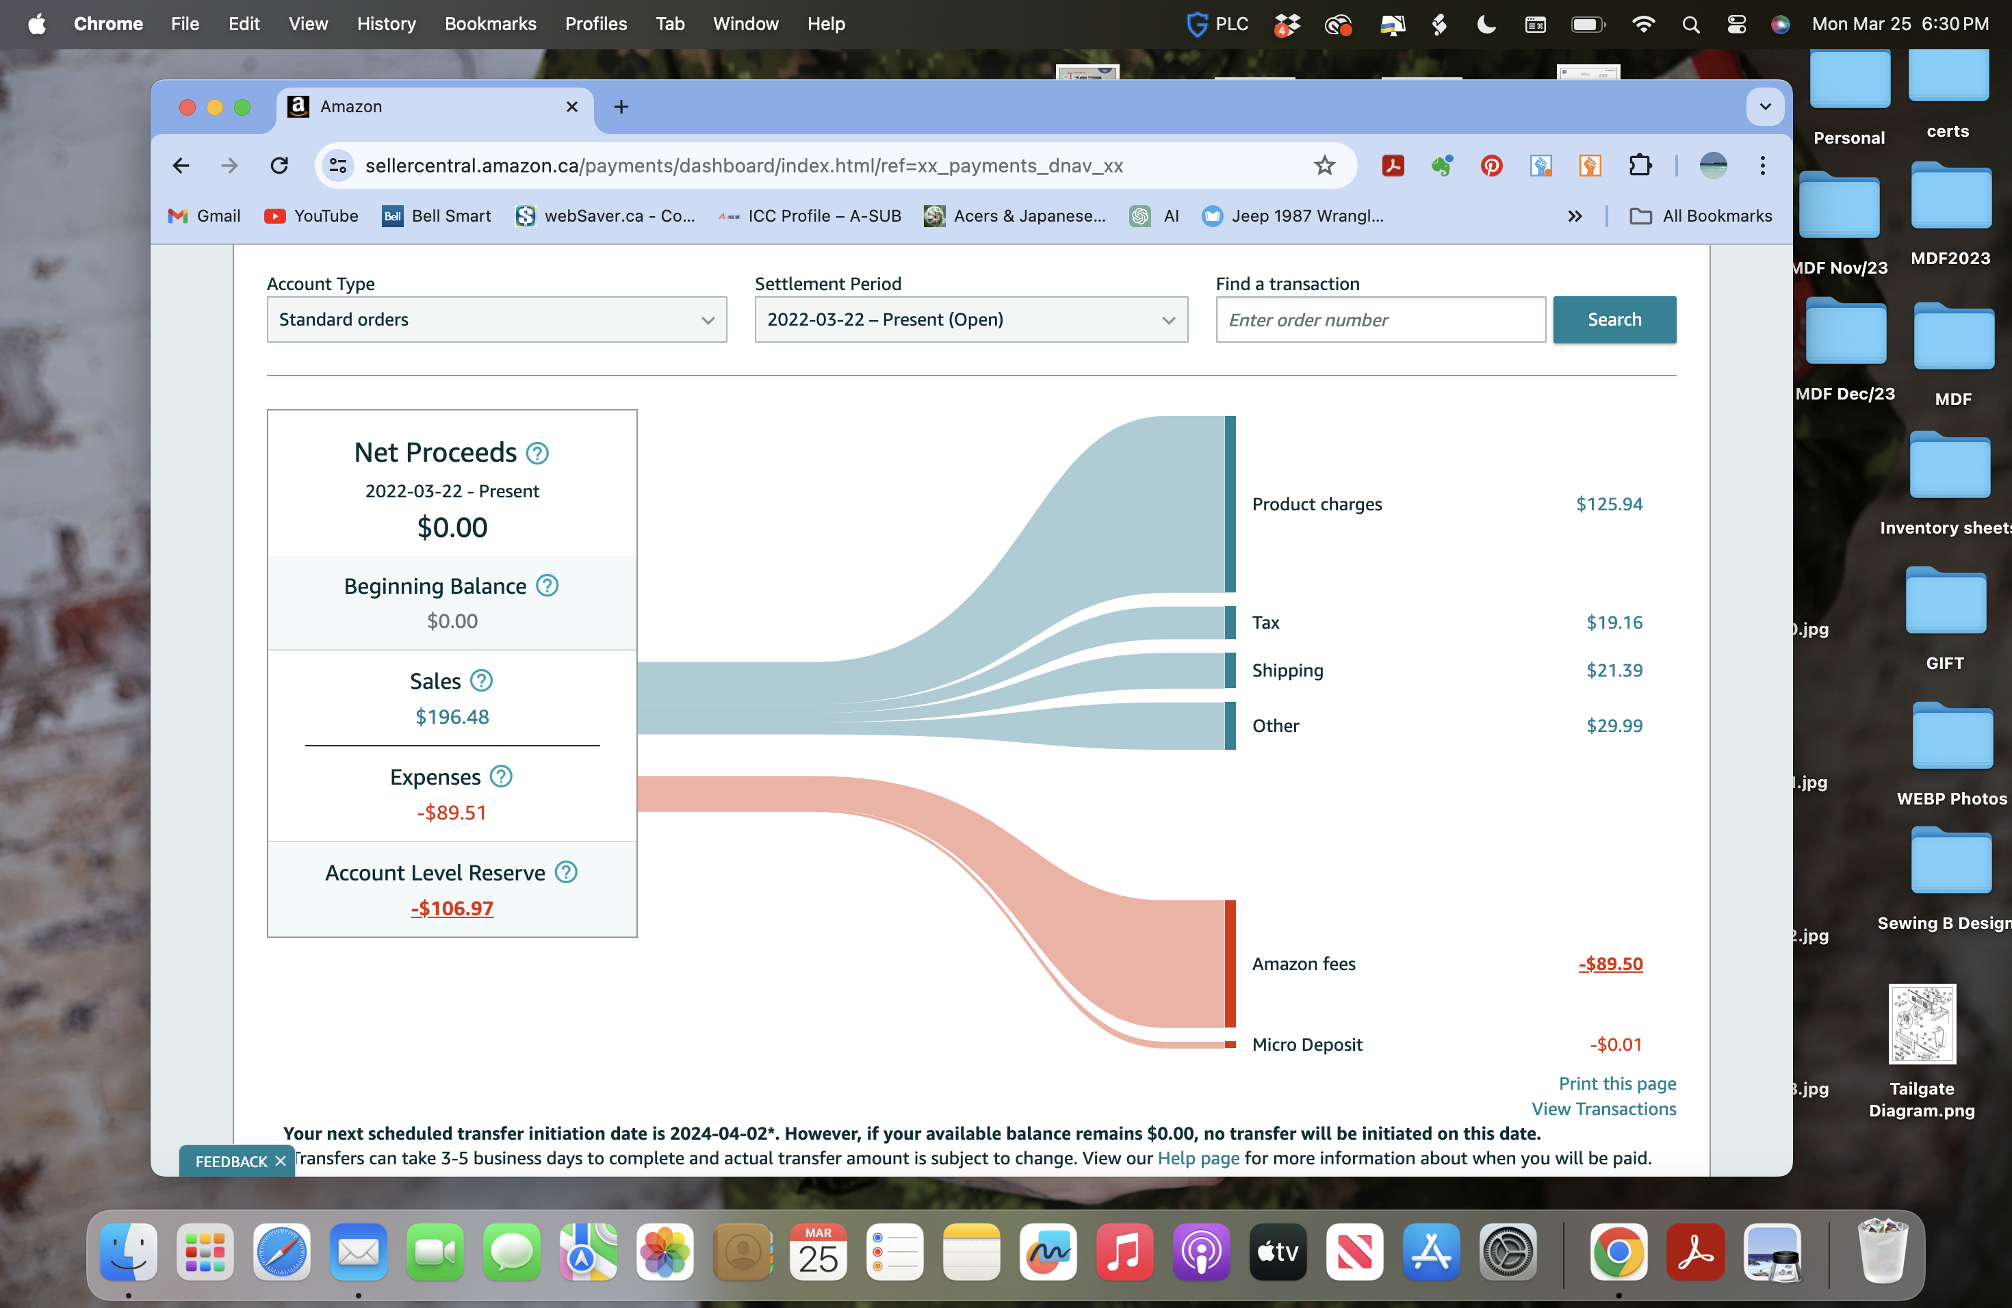Click the Product charges $125.94 amount
This screenshot has width=2012, height=1308.
point(1609,503)
